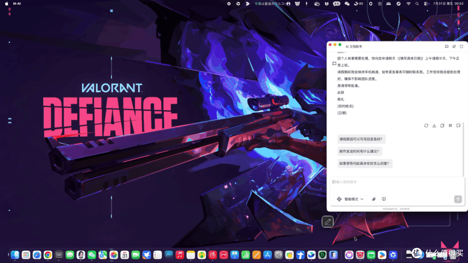Open the prompt library book icon
The width and height of the screenshot is (468, 263).
[384, 199]
